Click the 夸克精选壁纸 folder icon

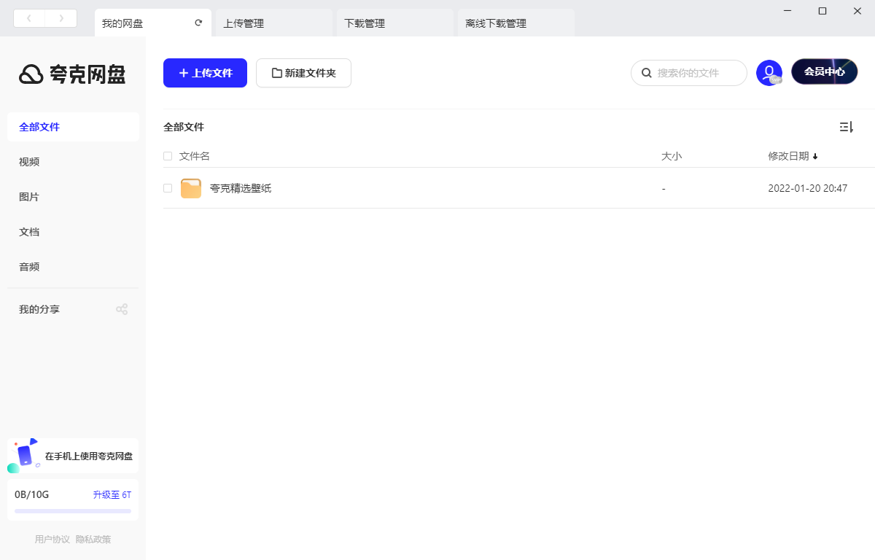[x=190, y=187]
